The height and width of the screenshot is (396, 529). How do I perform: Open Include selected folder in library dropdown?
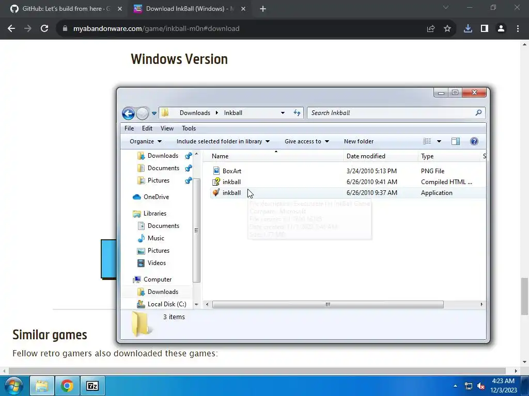pos(223,141)
